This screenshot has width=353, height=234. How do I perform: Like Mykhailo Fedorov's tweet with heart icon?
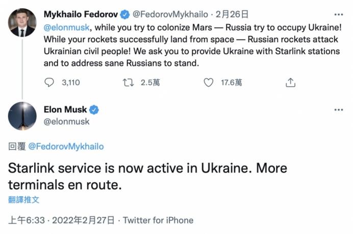[x=208, y=82]
